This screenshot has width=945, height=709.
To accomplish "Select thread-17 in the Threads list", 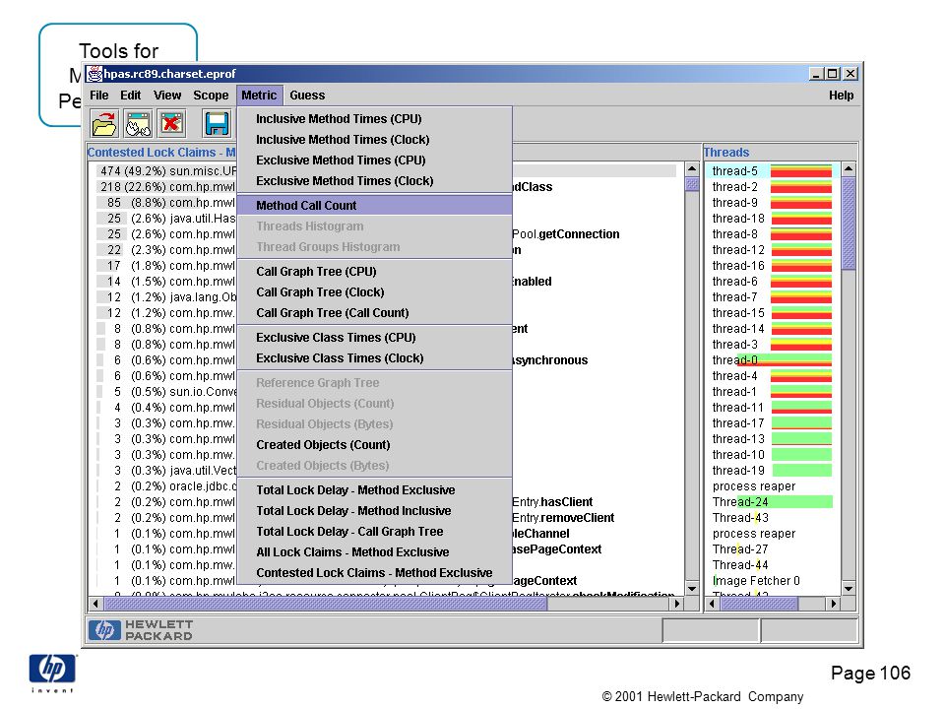I will point(773,423).
